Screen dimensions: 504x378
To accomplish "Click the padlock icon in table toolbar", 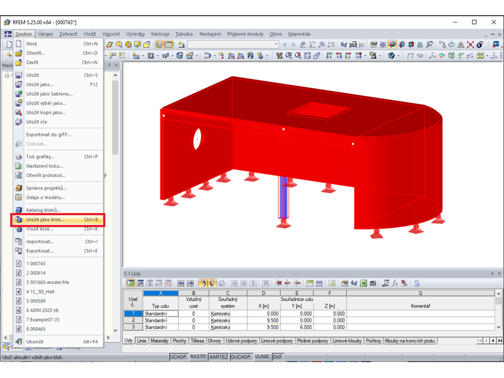I will pos(417,283).
